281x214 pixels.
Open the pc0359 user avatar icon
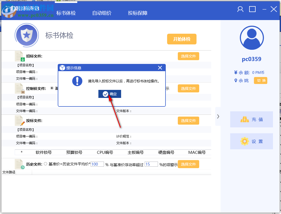pos(251,38)
